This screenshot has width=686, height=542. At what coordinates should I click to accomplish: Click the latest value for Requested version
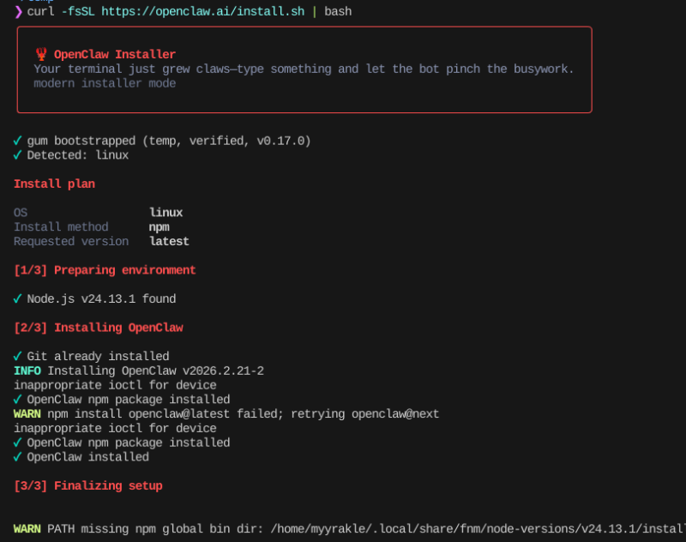tap(169, 241)
